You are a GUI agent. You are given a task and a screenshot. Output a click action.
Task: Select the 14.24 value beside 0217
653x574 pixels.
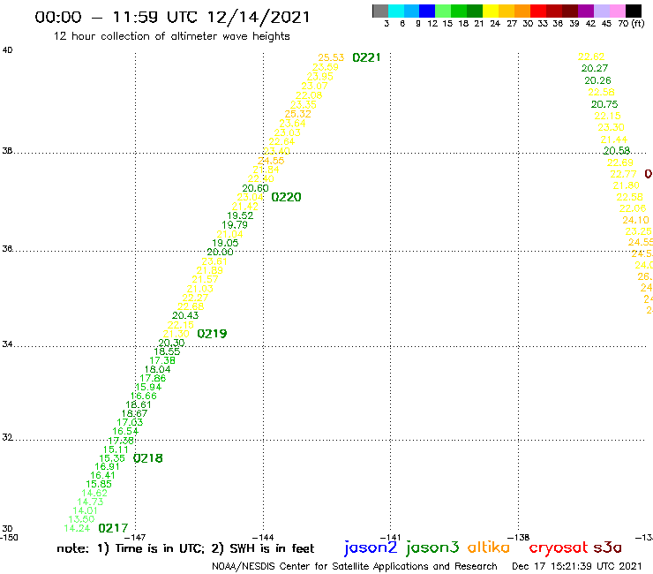tap(77, 529)
